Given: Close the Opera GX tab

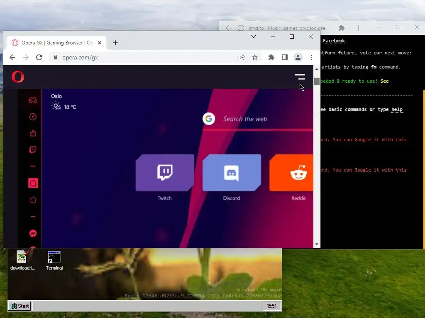Looking at the screenshot, I should (100, 43).
